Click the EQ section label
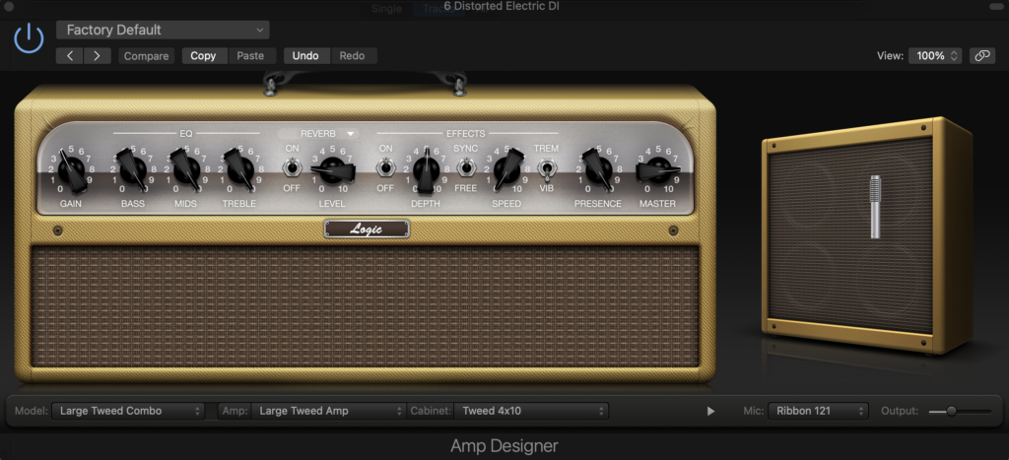The image size is (1009, 460). [186, 134]
